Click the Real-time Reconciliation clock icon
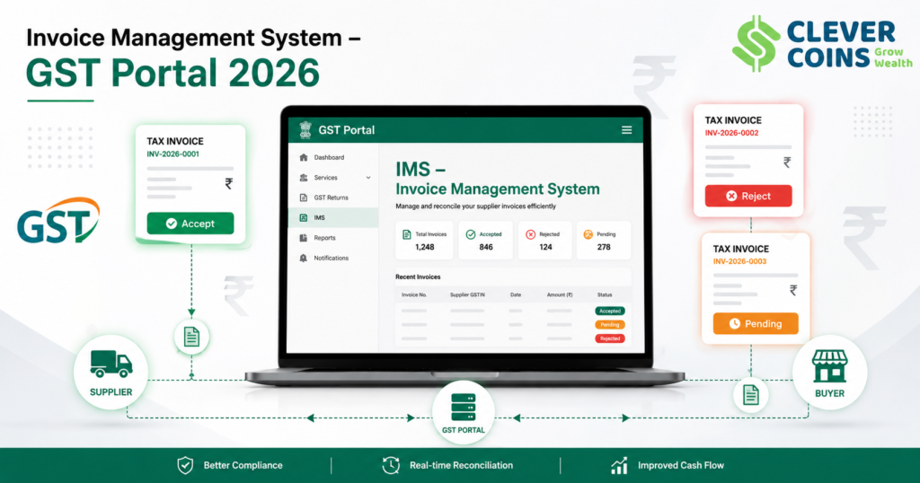This screenshot has height=483, width=920. 391,465
